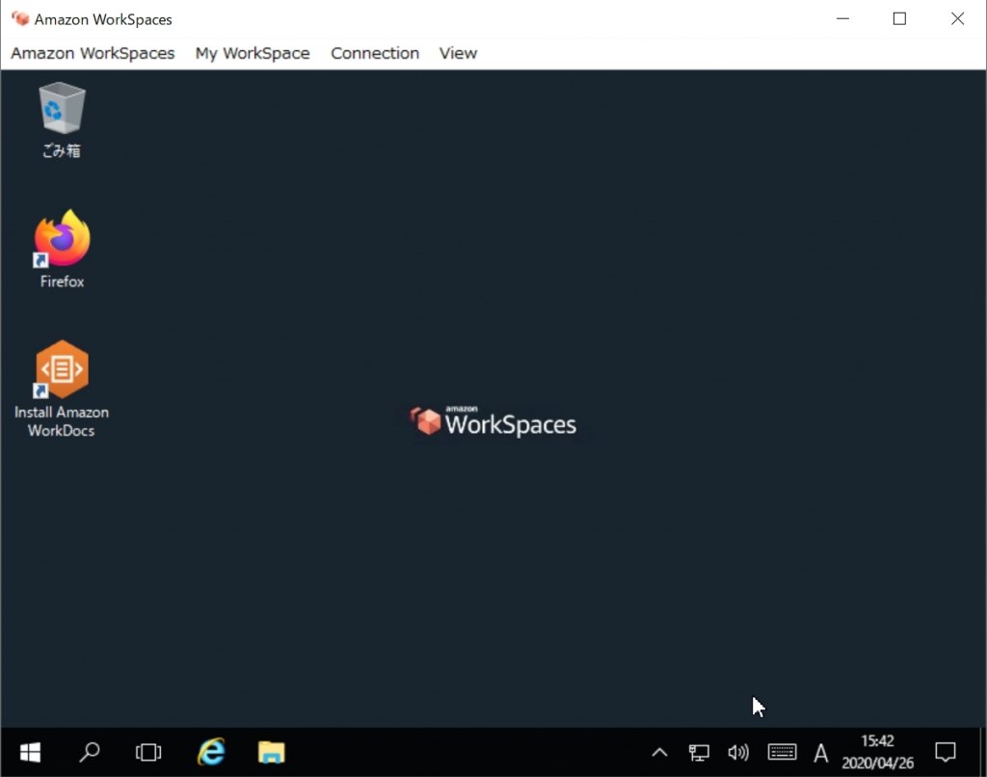The width and height of the screenshot is (987, 777).
Task: Launch Internet Explorer from the taskbar
Action: [211, 753]
